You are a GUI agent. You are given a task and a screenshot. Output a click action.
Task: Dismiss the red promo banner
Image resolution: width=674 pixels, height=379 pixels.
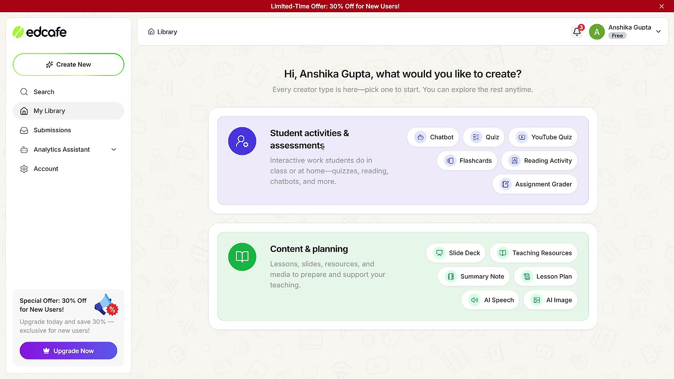click(662, 6)
